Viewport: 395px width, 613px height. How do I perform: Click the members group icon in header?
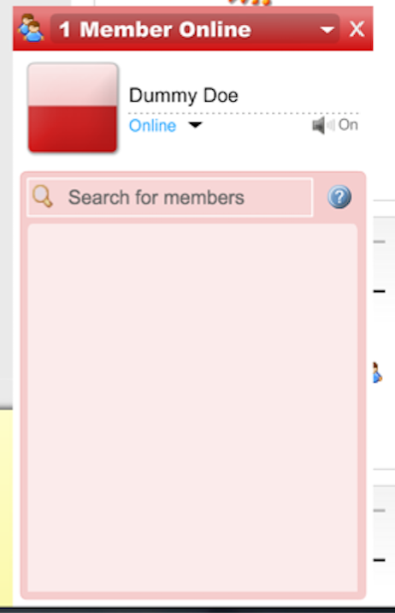tap(31, 27)
